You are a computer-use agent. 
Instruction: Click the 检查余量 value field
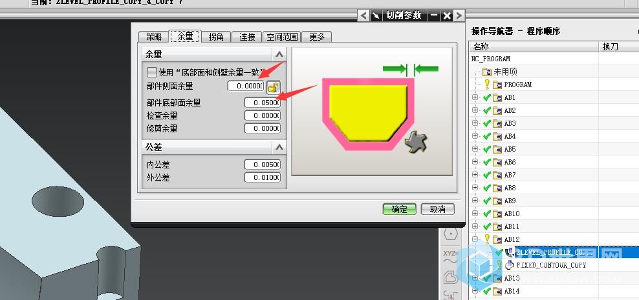tap(263, 116)
